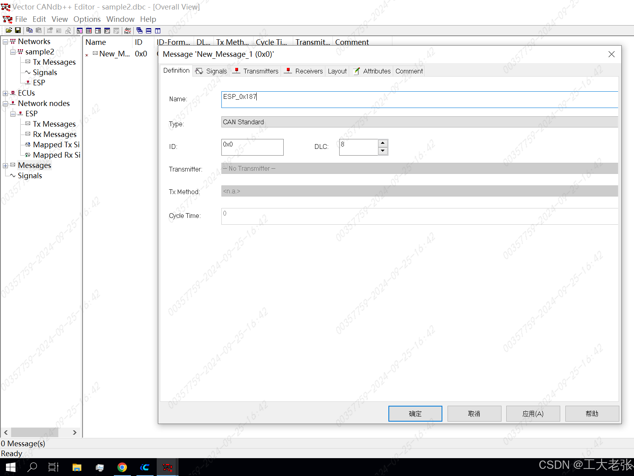Viewport: 634px width, 476px height.
Task: Collapse the sample2 network node
Action: coord(13,52)
